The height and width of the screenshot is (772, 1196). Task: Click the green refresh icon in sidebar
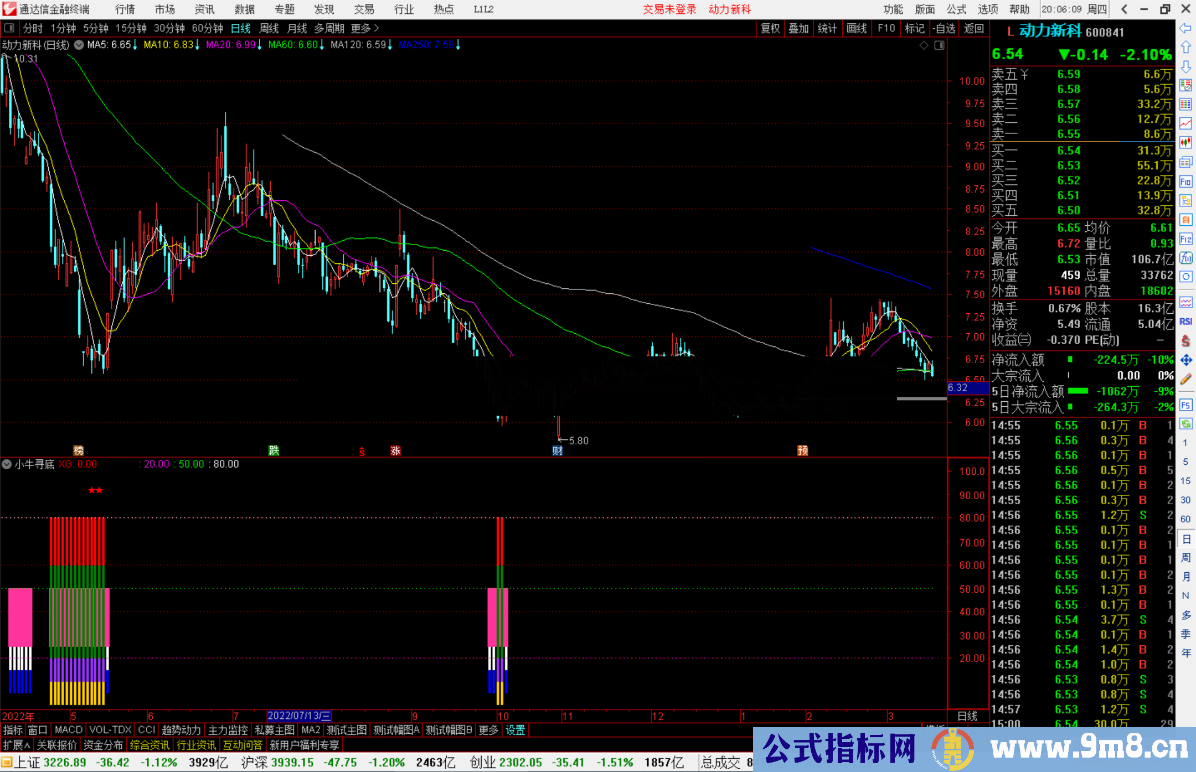pyautogui.click(x=1185, y=424)
